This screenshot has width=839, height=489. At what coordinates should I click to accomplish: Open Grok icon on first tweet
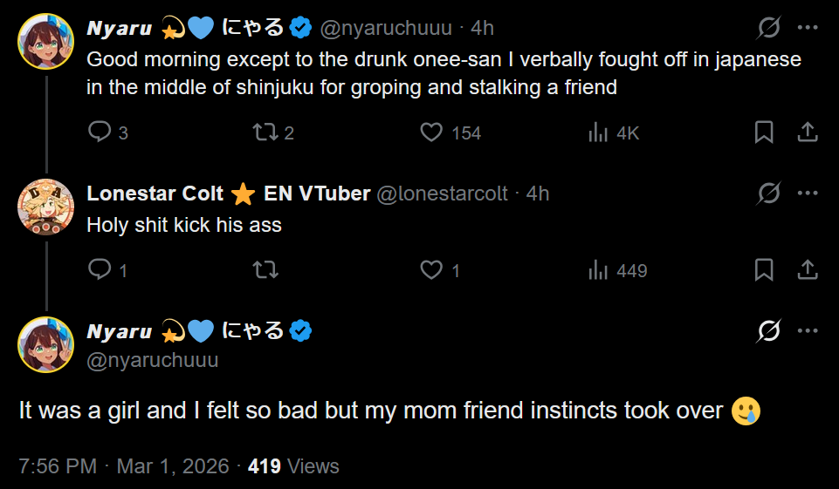point(768,28)
